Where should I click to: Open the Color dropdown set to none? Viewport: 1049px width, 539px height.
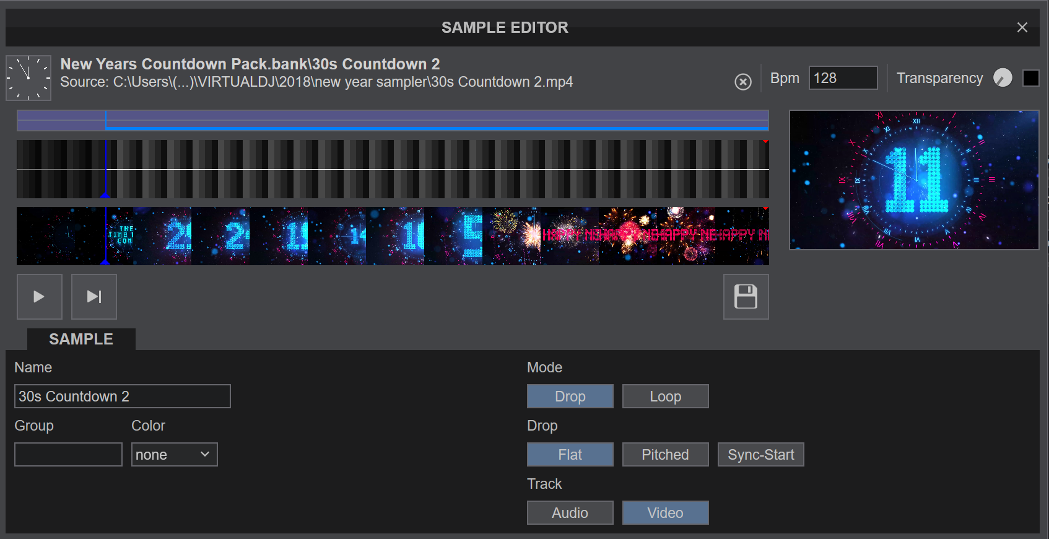(174, 455)
